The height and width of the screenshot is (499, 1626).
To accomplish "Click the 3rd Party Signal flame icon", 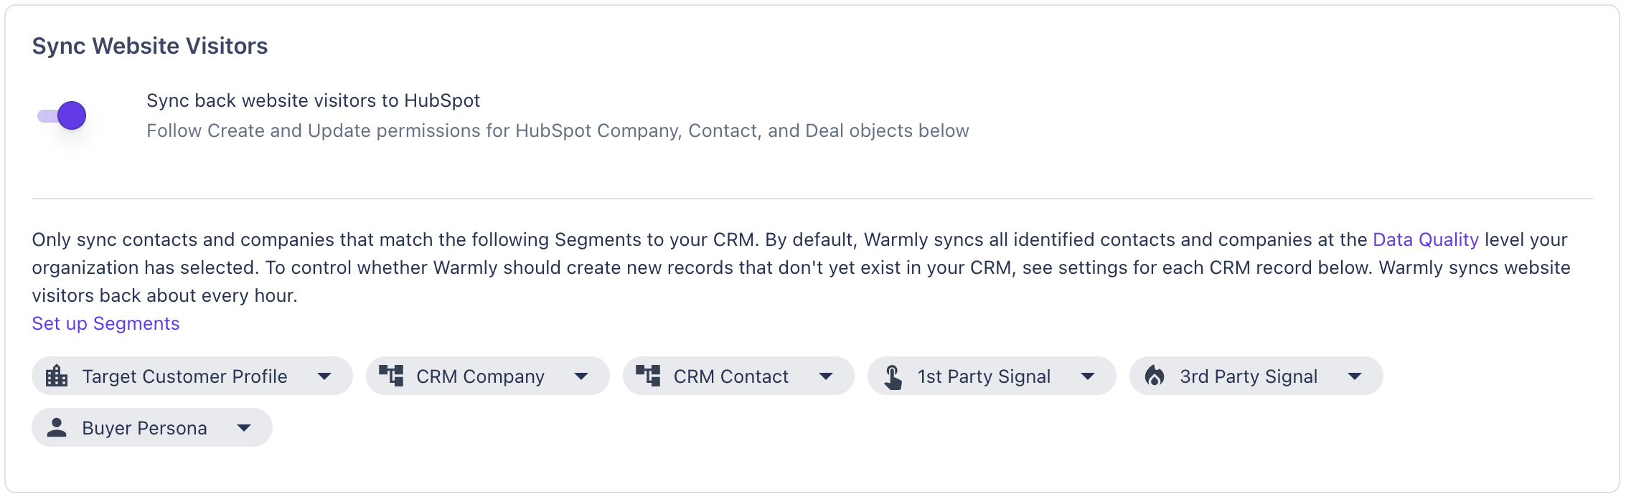I will click(x=1155, y=376).
